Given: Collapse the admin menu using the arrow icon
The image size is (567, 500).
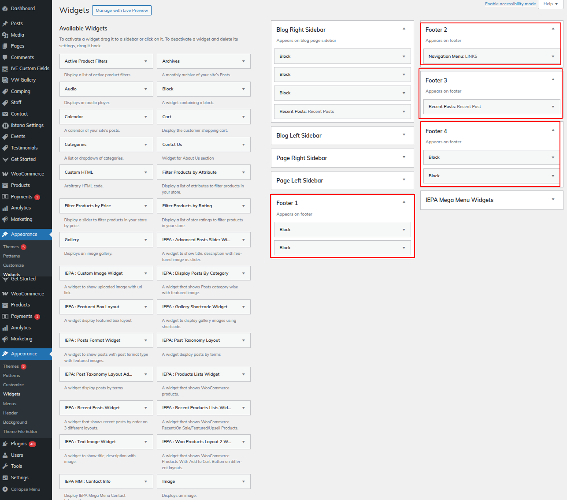Looking at the screenshot, I should (x=5, y=489).
